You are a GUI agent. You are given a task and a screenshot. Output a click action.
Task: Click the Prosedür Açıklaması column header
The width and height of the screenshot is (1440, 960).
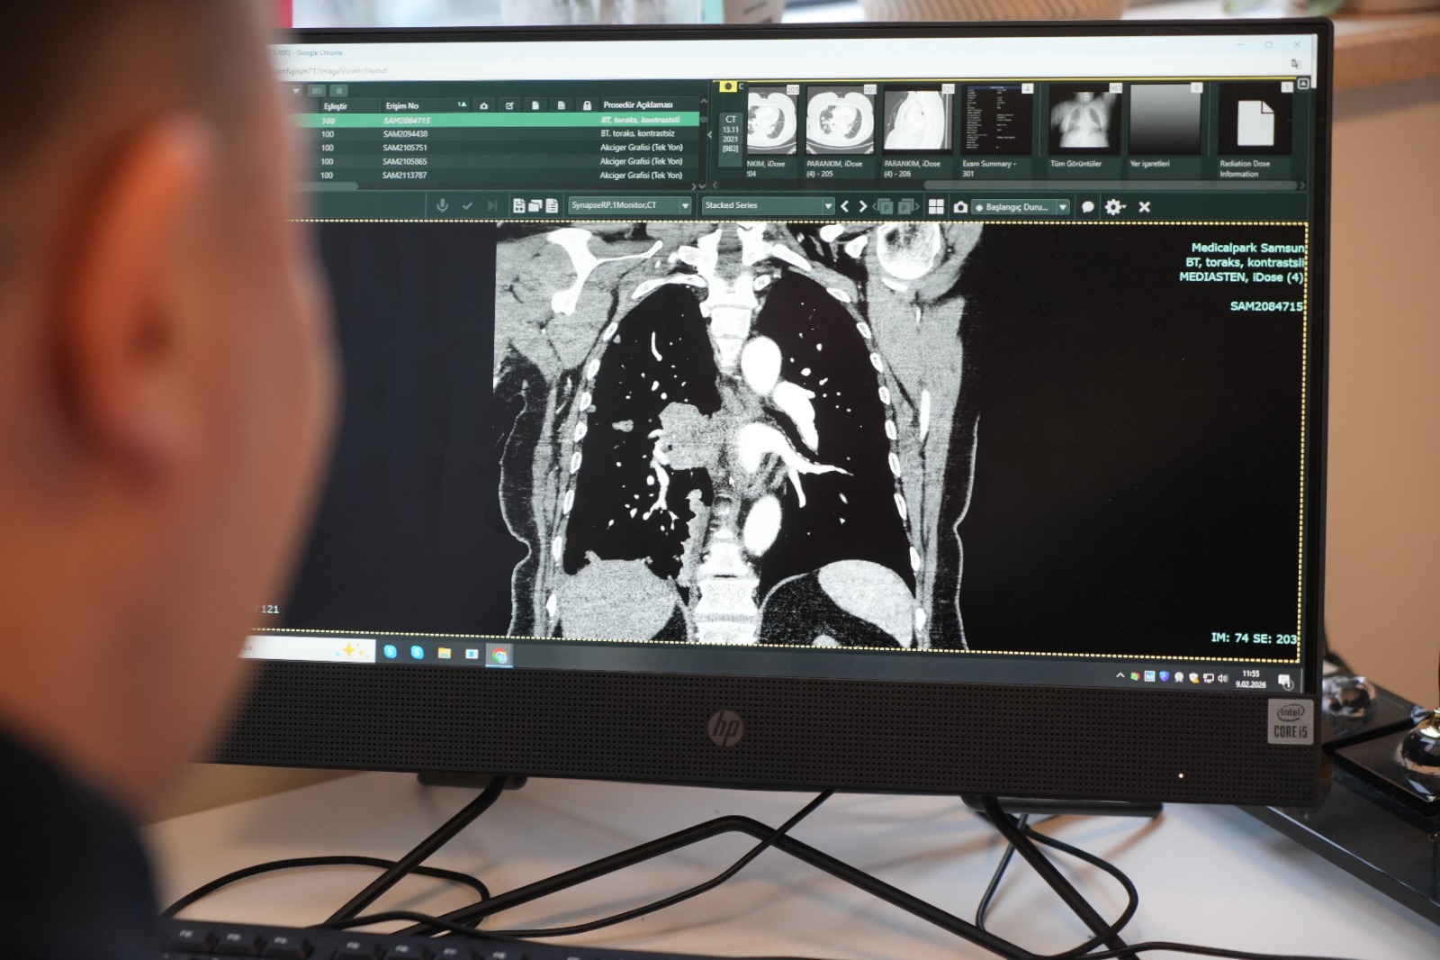(x=637, y=105)
